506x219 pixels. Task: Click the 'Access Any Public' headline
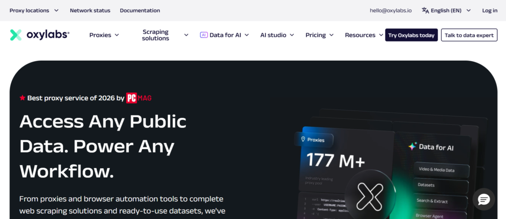[x=103, y=121]
